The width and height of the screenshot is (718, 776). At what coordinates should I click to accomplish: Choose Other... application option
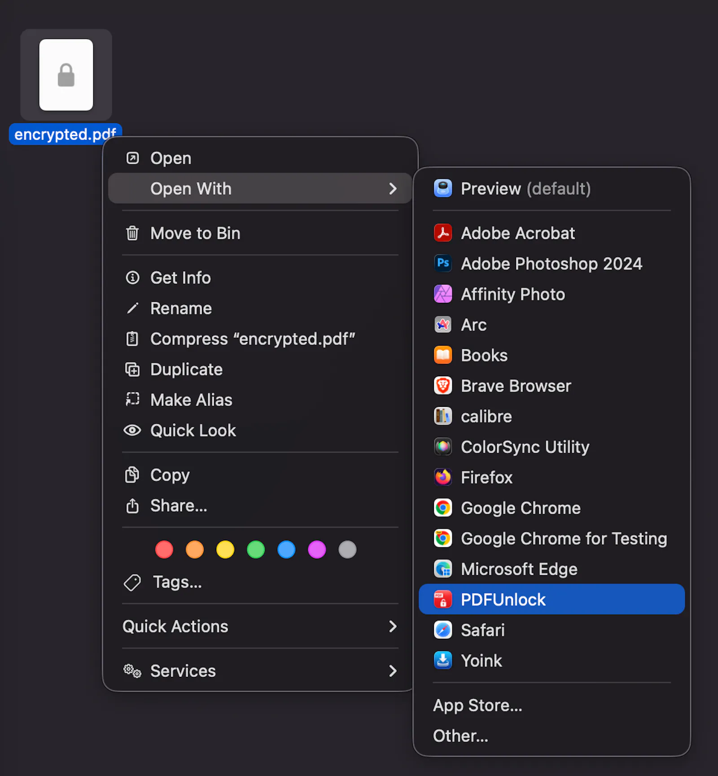(x=552, y=735)
